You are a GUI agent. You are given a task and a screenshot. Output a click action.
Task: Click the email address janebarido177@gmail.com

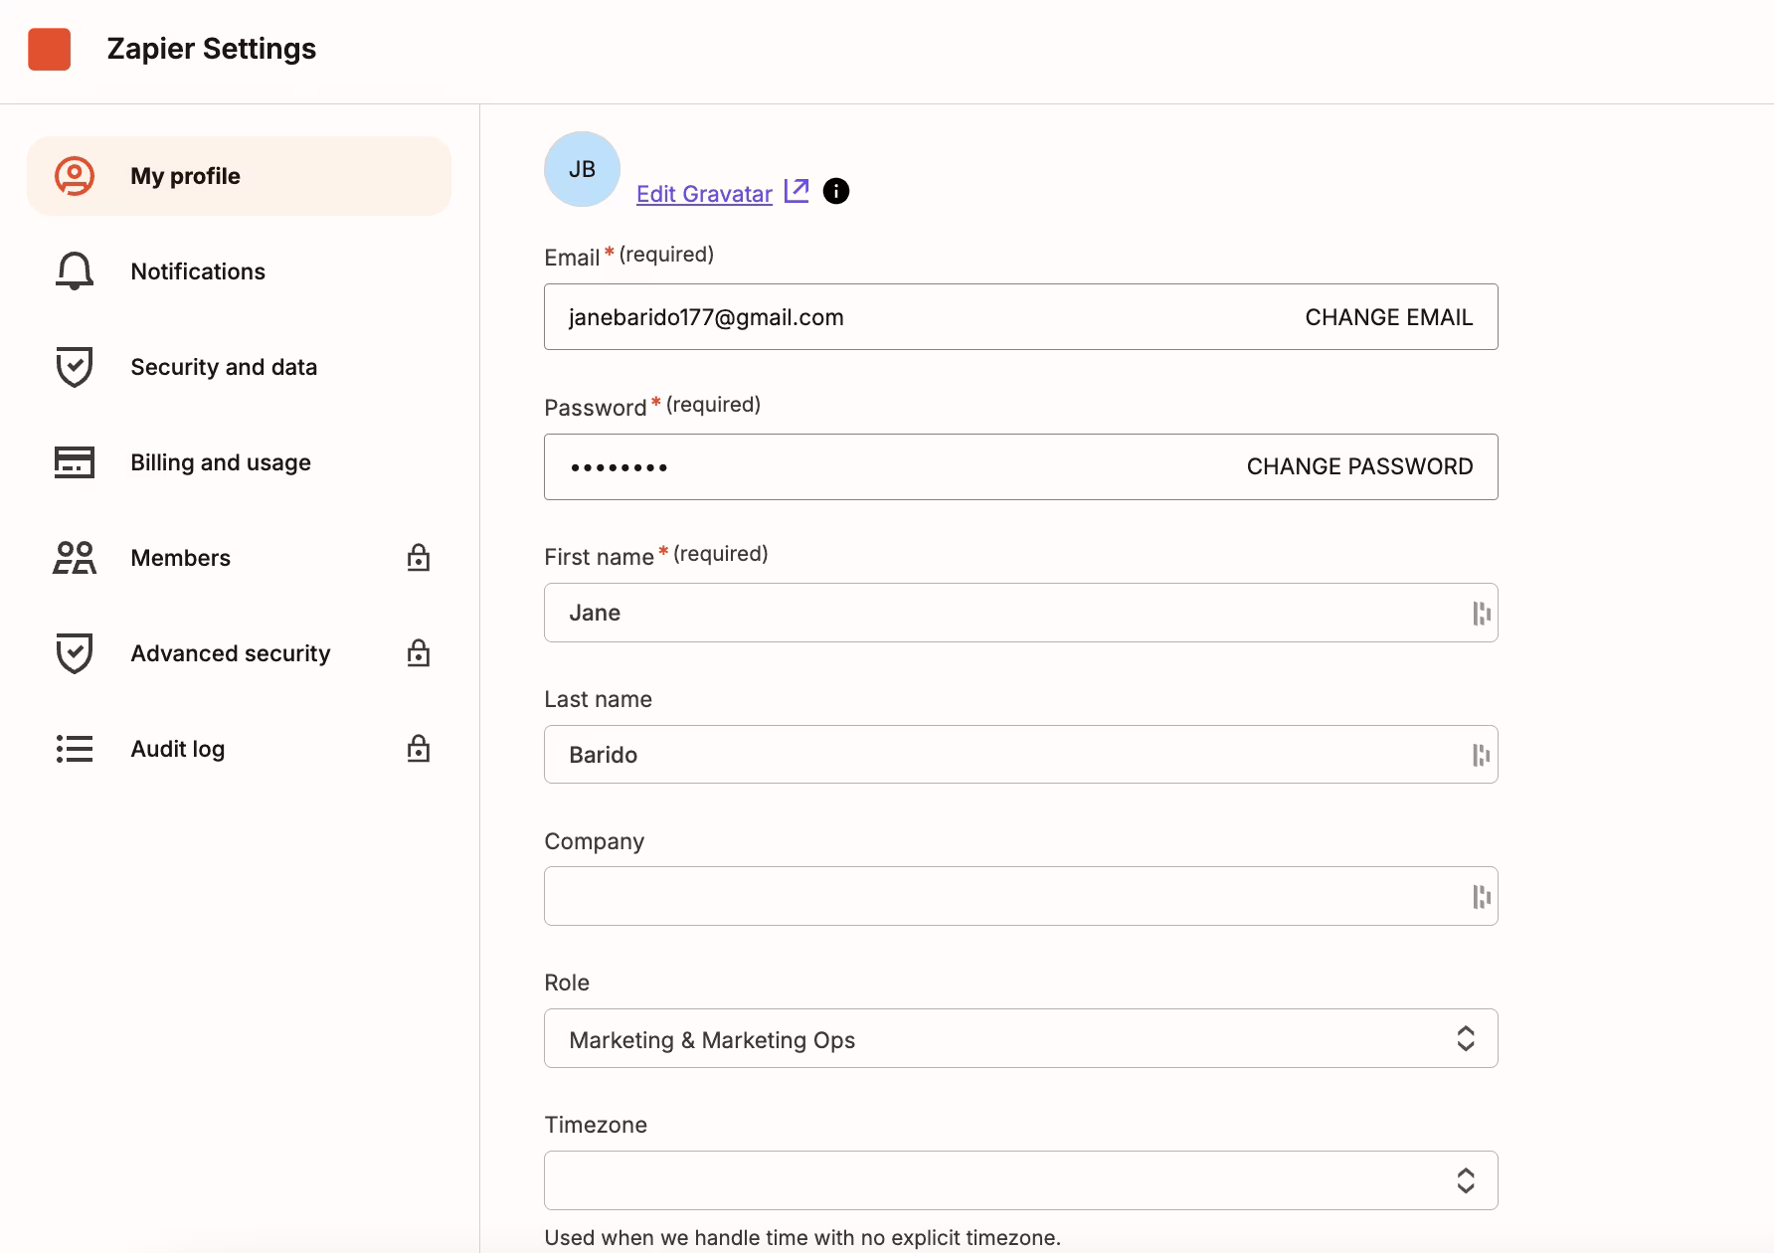coord(706,317)
